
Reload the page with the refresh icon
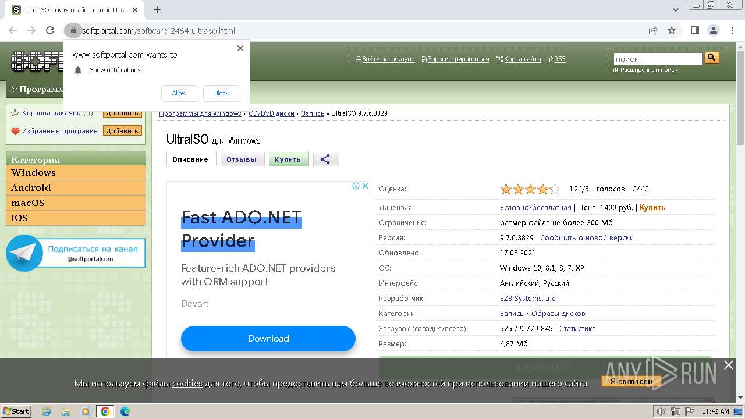tap(50, 30)
